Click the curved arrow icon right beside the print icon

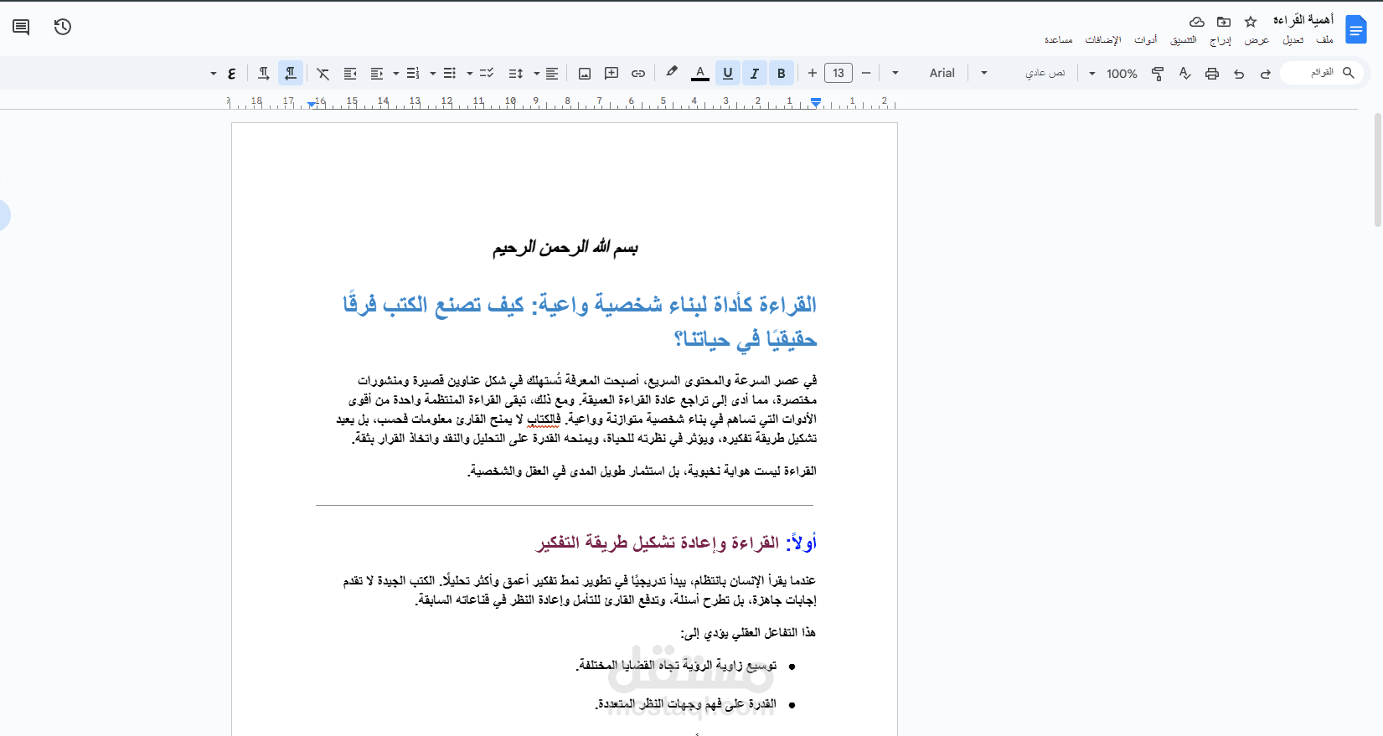1239,74
